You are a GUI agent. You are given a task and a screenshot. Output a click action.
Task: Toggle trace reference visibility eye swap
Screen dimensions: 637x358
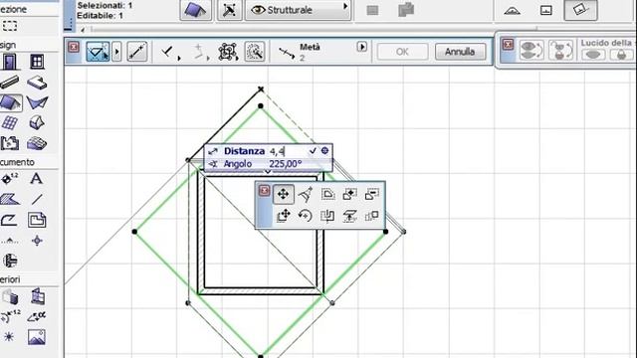(531, 51)
